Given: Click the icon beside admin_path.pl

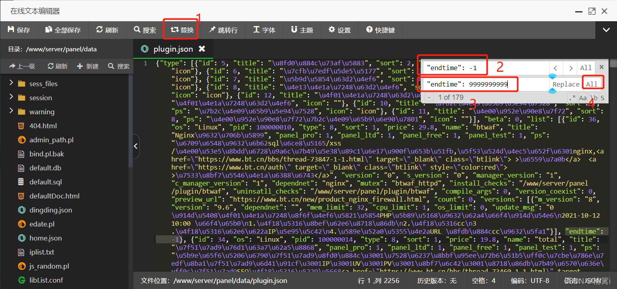Looking at the screenshot, I should point(22,140).
